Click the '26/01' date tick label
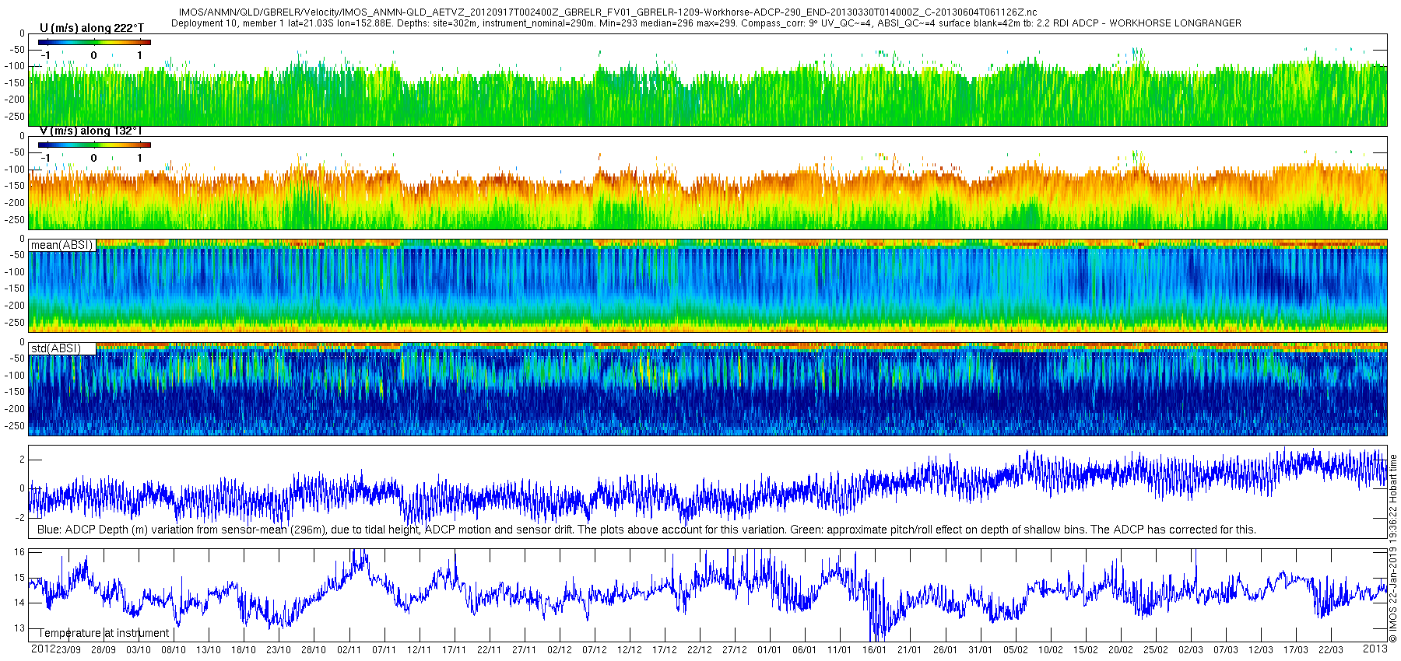1401x661 pixels. coord(945,650)
